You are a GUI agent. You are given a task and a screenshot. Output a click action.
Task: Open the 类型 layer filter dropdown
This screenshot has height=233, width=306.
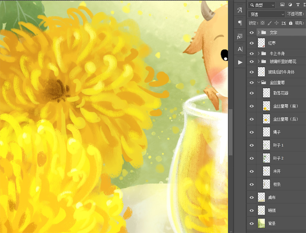click(262, 5)
